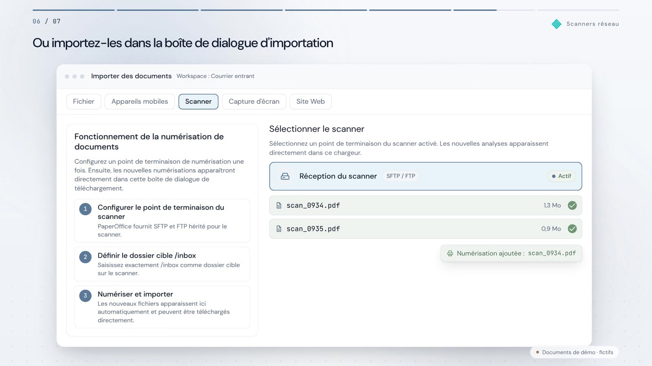Open the Fichier tab
This screenshot has height=366, width=652.
tap(84, 102)
